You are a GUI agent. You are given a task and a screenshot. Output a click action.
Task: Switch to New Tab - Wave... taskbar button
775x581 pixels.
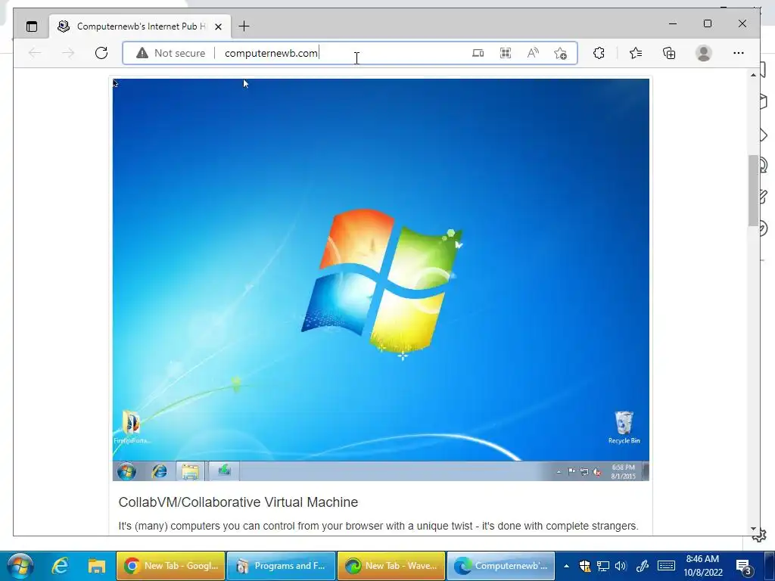(x=391, y=566)
